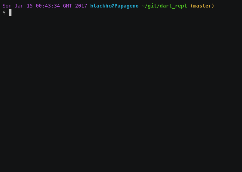Click the terminal cursor block
This screenshot has width=242, height=172.
click(x=10, y=13)
